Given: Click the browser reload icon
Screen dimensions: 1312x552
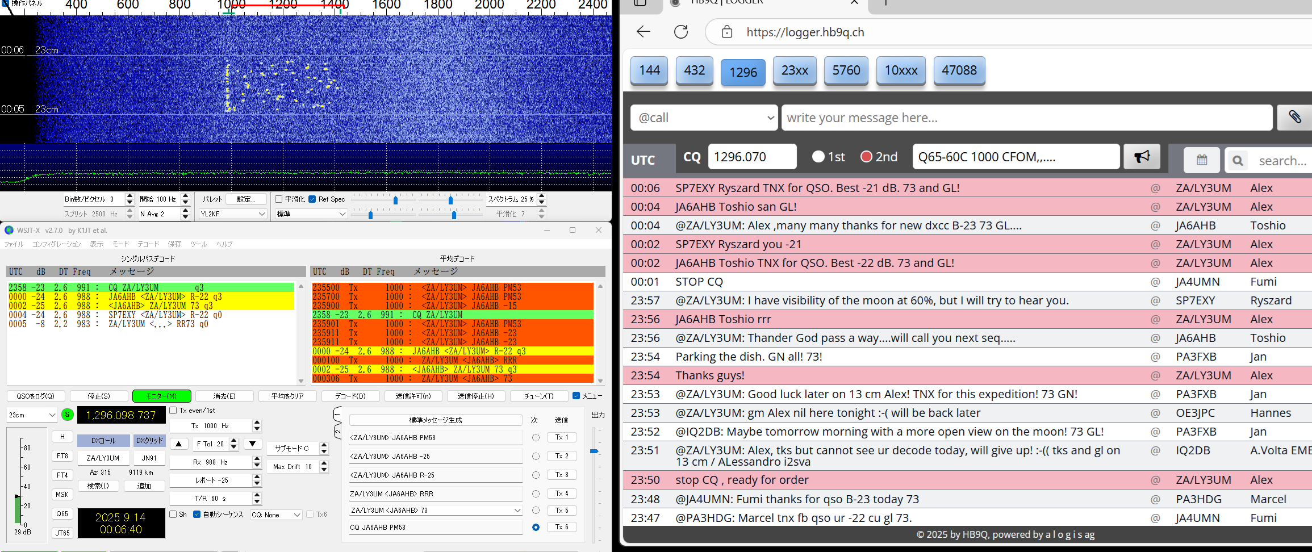Looking at the screenshot, I should pos(680,32).
